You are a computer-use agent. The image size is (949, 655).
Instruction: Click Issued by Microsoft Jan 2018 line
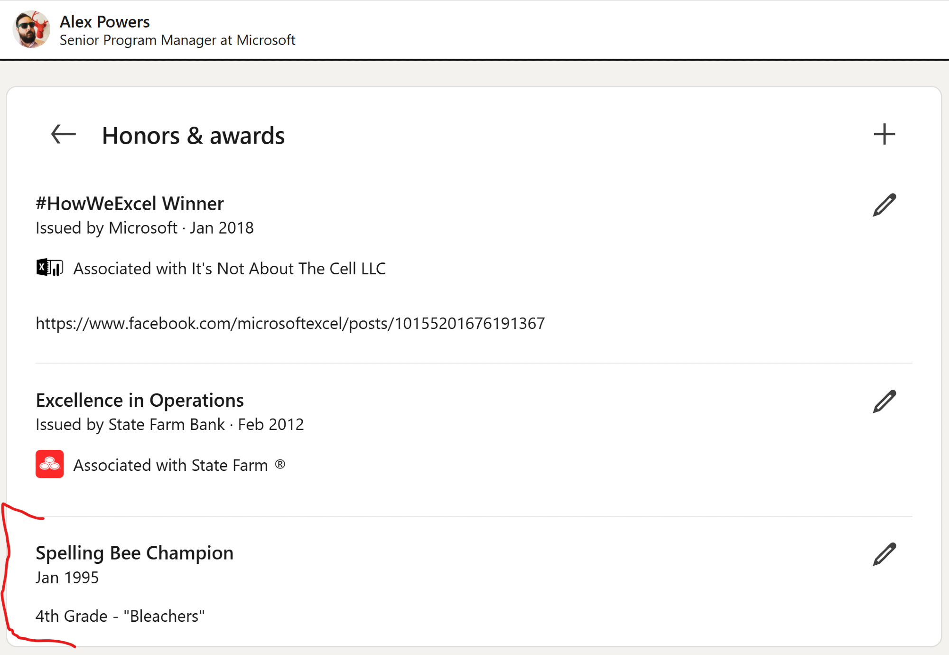pyautogui.click(x=144, y=228)
